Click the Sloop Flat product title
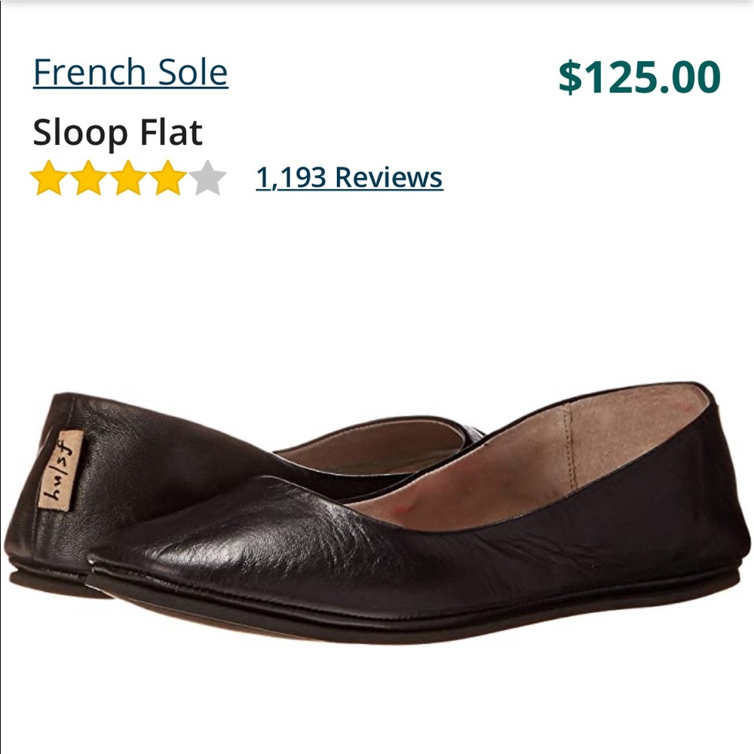Screen dimensions: 754x754 click(x=118, y=132)
